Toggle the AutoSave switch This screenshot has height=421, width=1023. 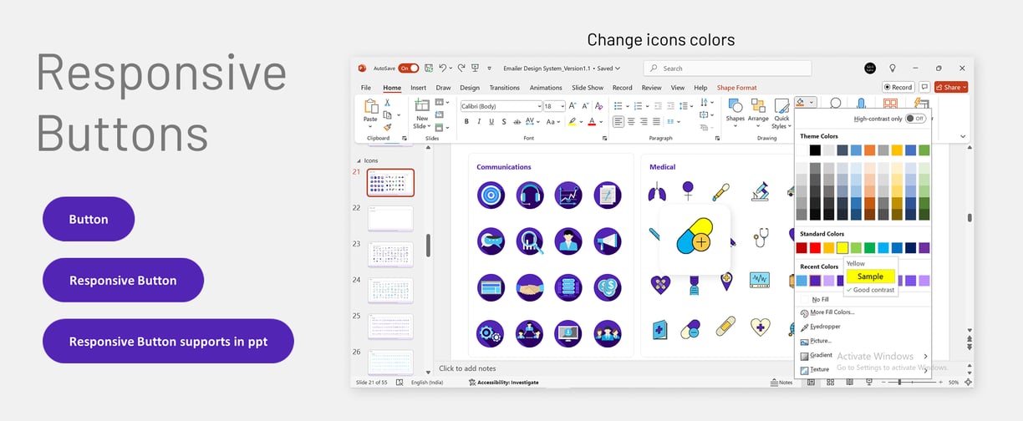point(409,68)
